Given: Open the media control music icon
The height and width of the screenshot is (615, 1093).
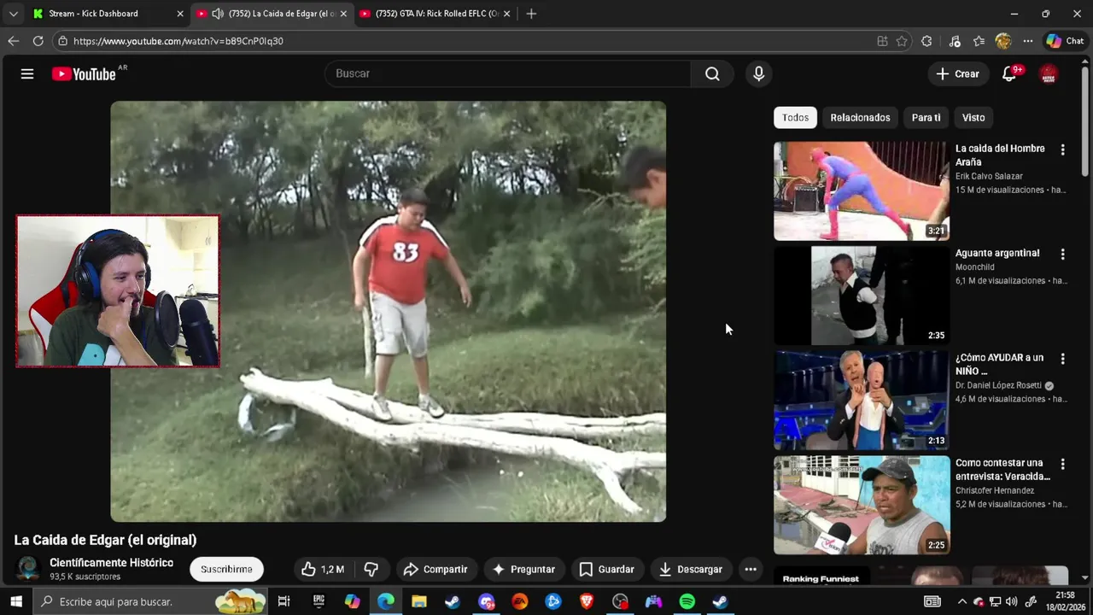Looking at the screenshot, I should (955, 41).
